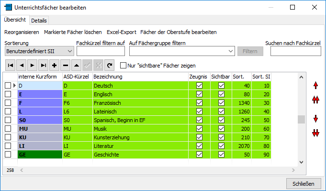The image size is (326, 191).
Task: Tick selection checkbox for Deutsch row
Action: pyautogui.click(x=8, y=85)
